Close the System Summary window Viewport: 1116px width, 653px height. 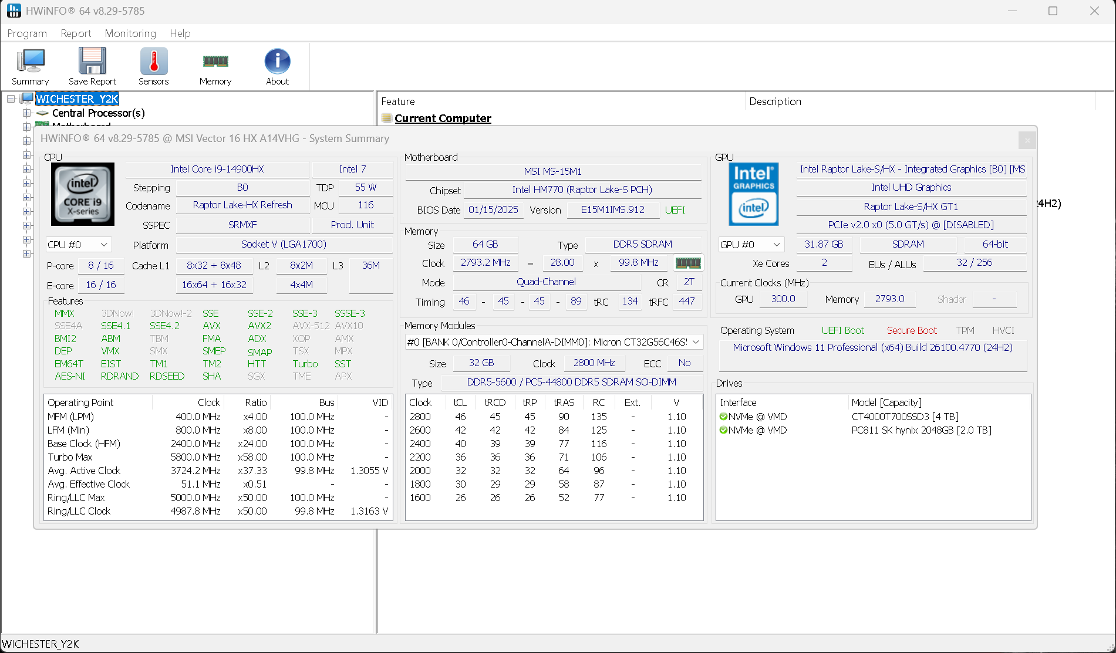click(x=1027, y=140)
